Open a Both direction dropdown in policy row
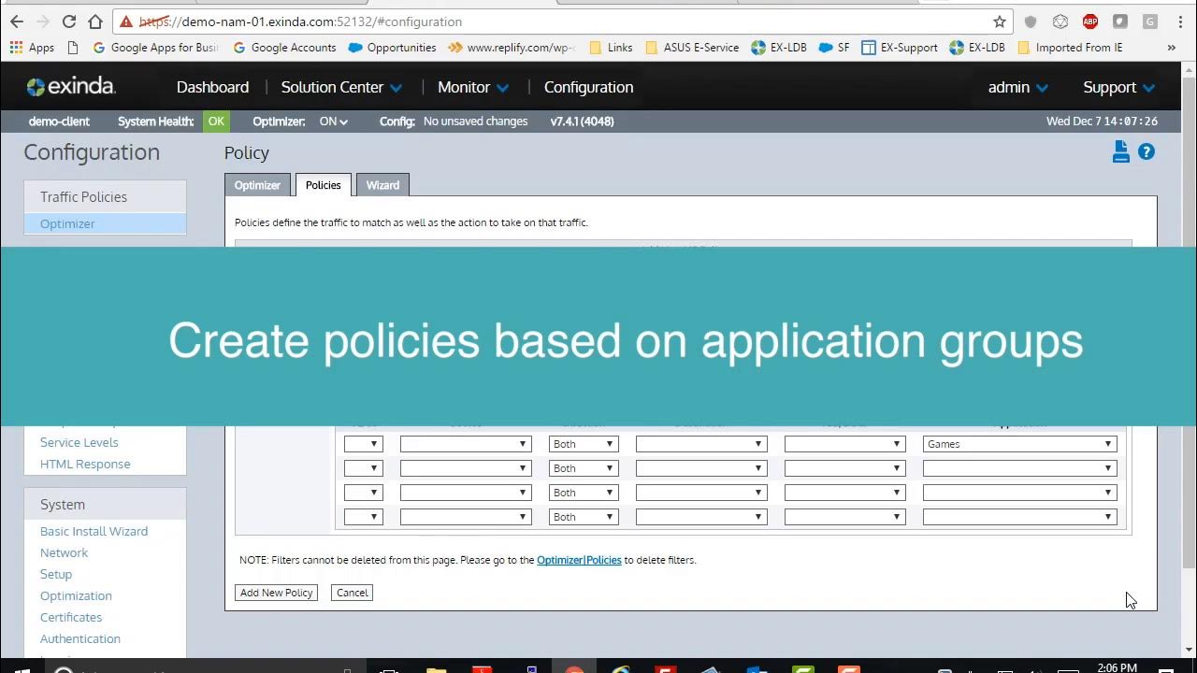 tap(583, 443)
